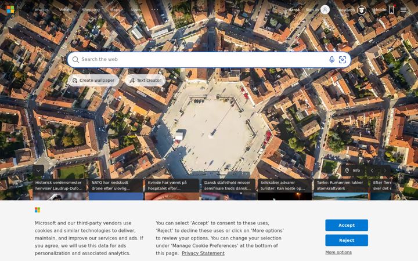The height and width of the screenshot is (261, 418).
Task: Click the mobile phone icon
Action: click(x=391, y=10)
